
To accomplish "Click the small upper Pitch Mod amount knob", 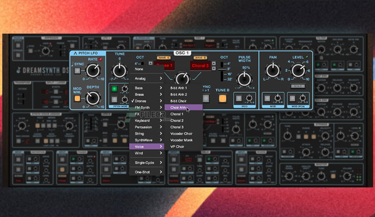I will (x=125, y=89).
